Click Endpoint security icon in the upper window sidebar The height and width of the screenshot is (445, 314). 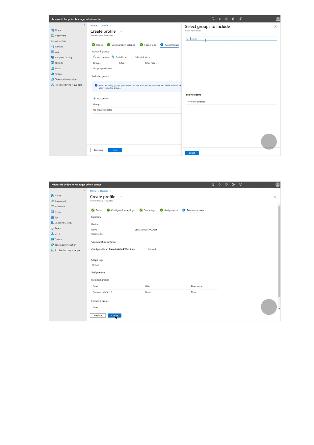[x=53, y=57]
